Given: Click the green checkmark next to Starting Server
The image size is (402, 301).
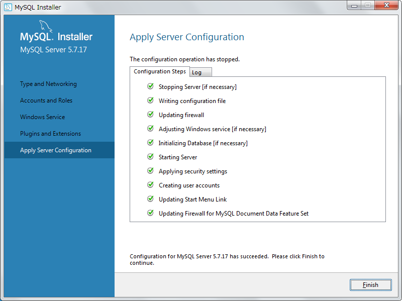Looking at the screenshot, I should (x=150, y=157).
